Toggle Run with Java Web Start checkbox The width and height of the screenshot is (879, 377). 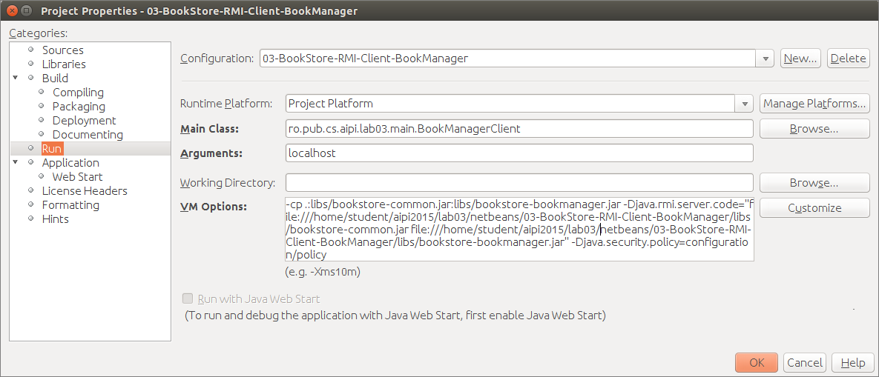187,298
